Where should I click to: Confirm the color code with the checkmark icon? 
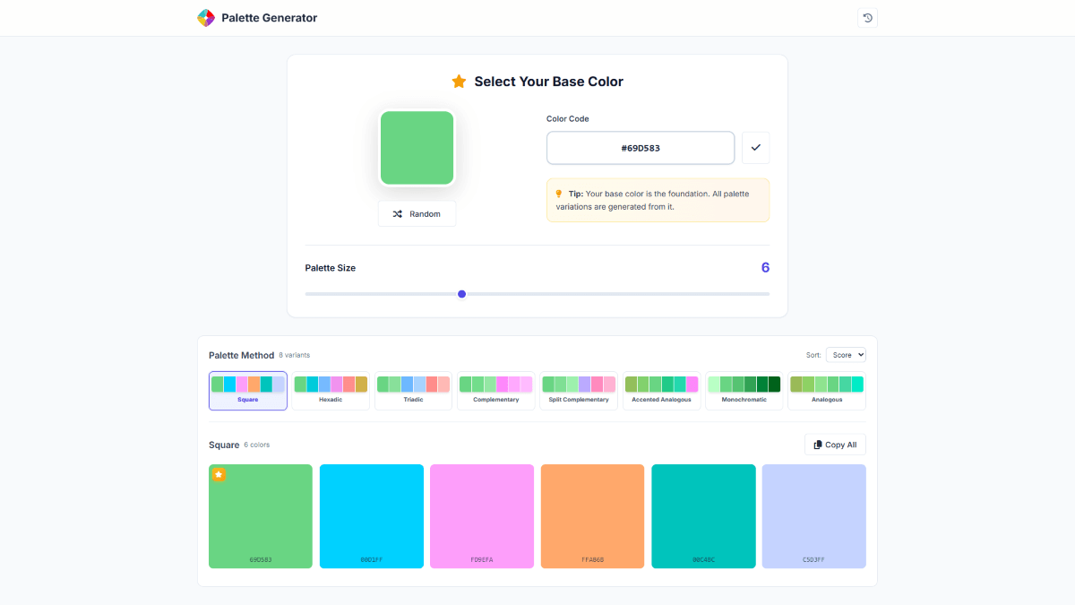tap(755, 147)
